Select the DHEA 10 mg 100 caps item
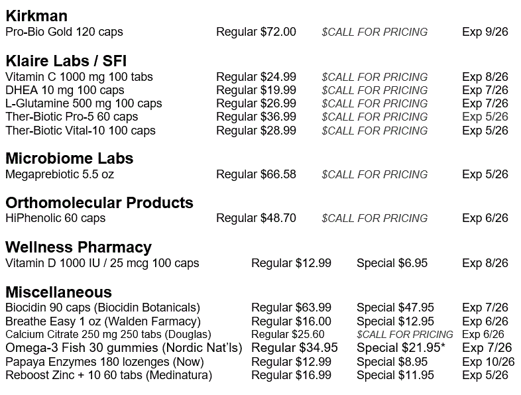The width and height of the screenshot is (521, 395). click(x=65, y=90)
